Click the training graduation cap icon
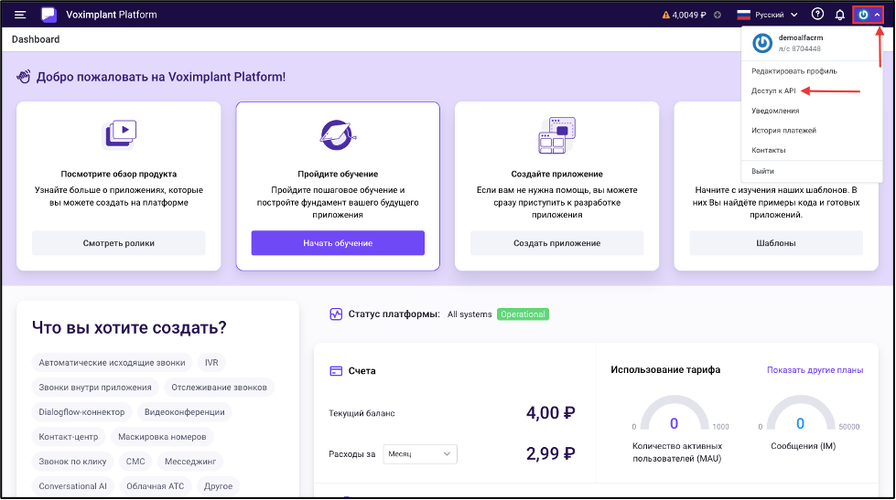 (x=338, y=134)
